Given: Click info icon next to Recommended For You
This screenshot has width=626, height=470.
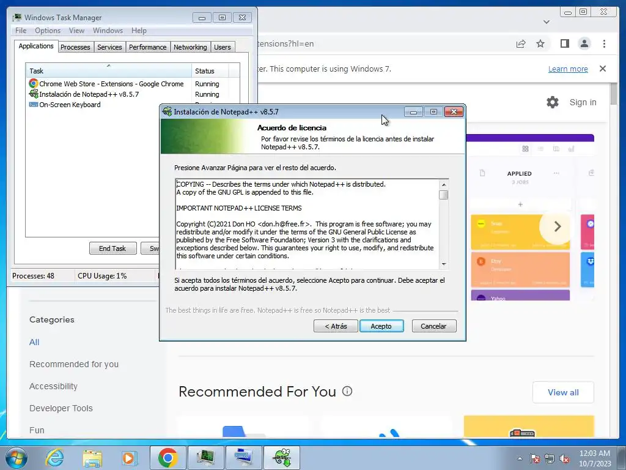Looking at the screenshot, I should [347, 391].
